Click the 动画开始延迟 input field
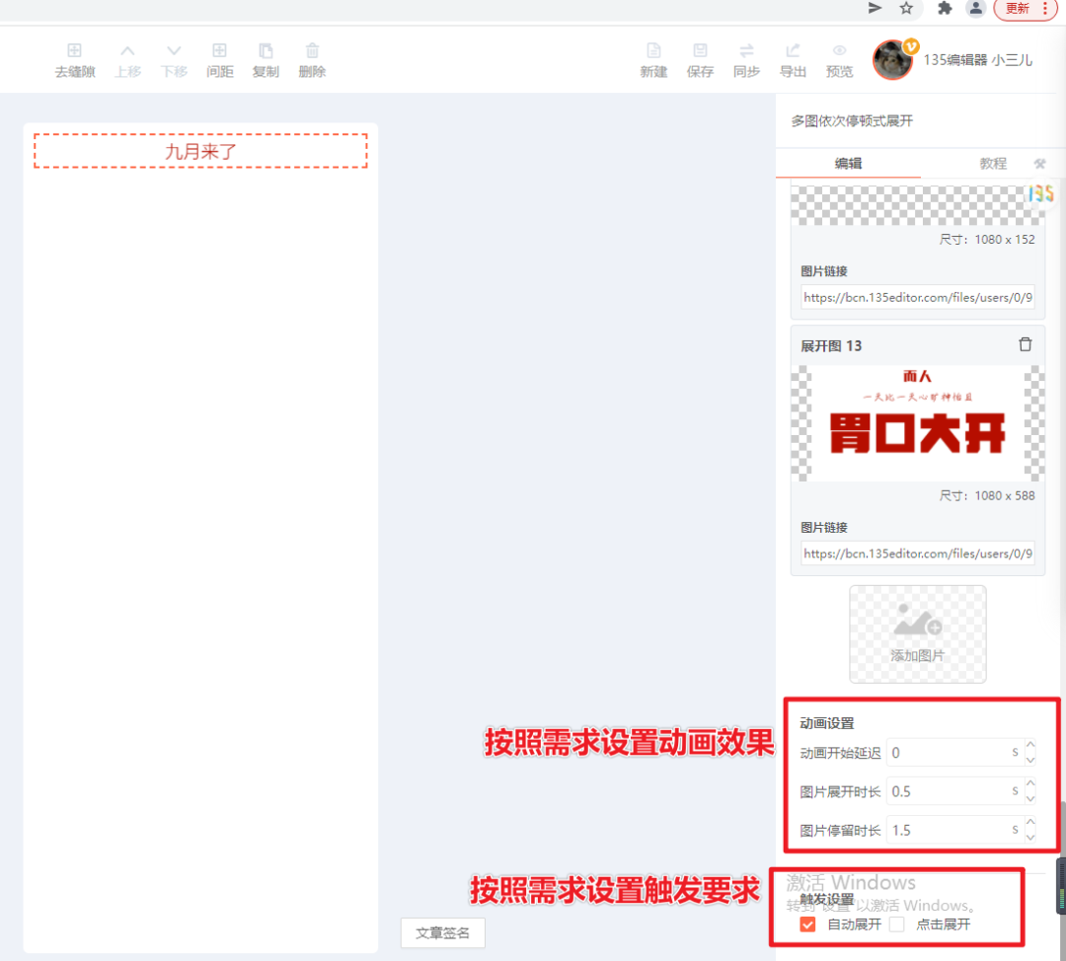Screen dimensions: 1066x961 coord(954,753)
